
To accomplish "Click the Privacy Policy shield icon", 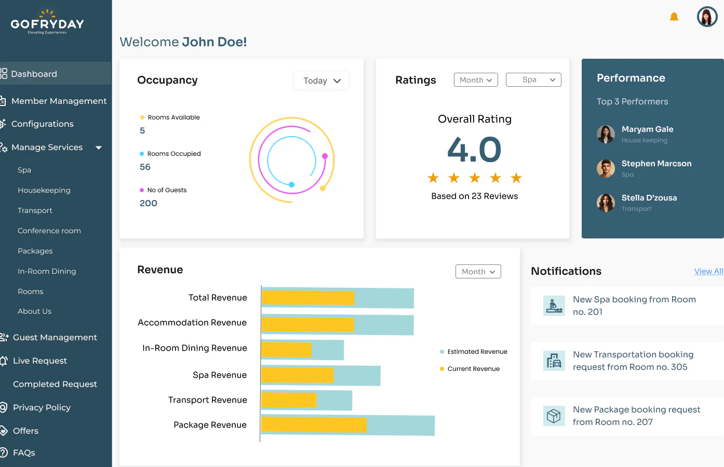I will point(4,407).
